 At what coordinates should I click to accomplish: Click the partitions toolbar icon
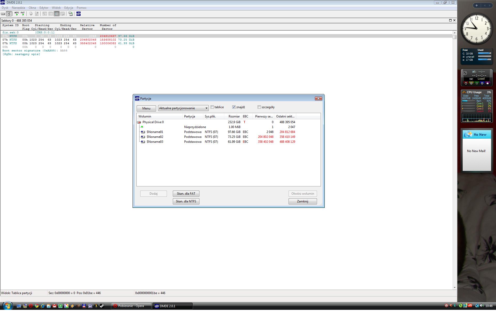[x=9, y=14]
